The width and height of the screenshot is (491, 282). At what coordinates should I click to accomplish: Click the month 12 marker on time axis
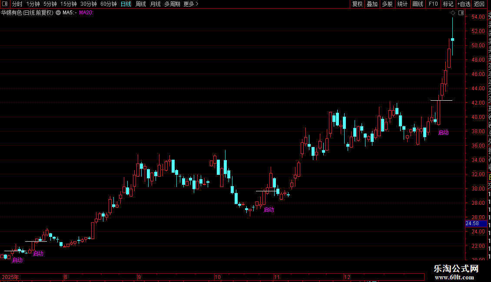(347, 277)
